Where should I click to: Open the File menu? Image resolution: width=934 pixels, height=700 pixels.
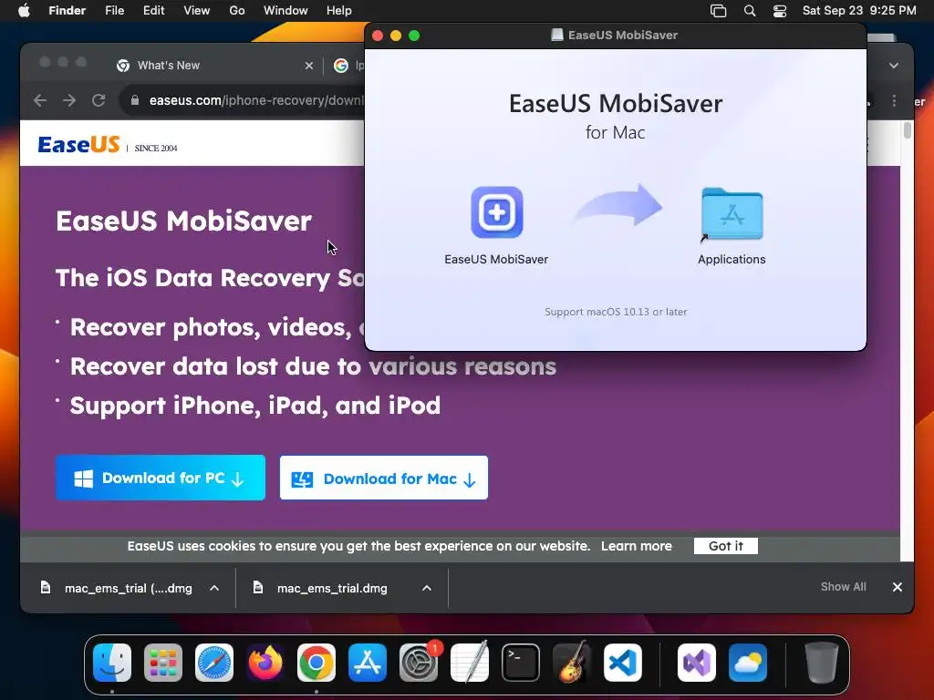pos(114,11)
